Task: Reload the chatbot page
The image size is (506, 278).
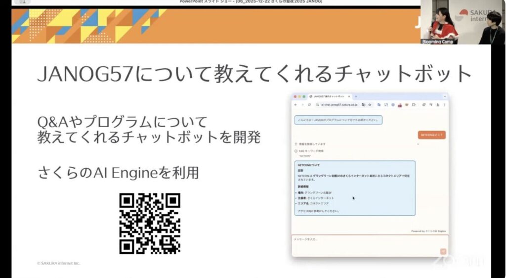Action: pos(309,105)
